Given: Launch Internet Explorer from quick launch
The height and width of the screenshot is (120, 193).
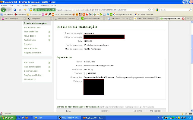Looking at the screenshot, I should tap(19, 118).
